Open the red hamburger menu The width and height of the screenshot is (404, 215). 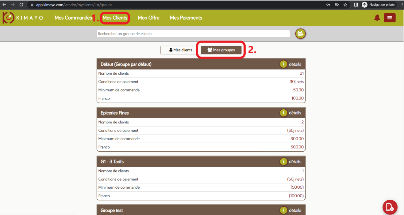(390, 18)
